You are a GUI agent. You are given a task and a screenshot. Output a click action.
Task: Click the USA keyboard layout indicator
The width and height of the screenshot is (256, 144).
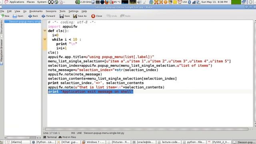point(184,2)
